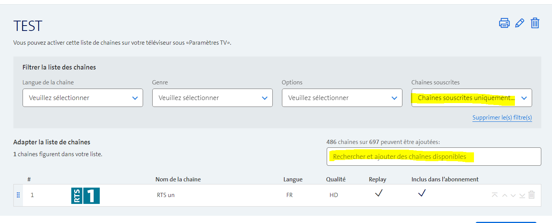The width and height of the screenshot is (552, 223).
Task: Delete the TEST list with the top trash icon
Action: pyautogui.click(x=535, y=23)
